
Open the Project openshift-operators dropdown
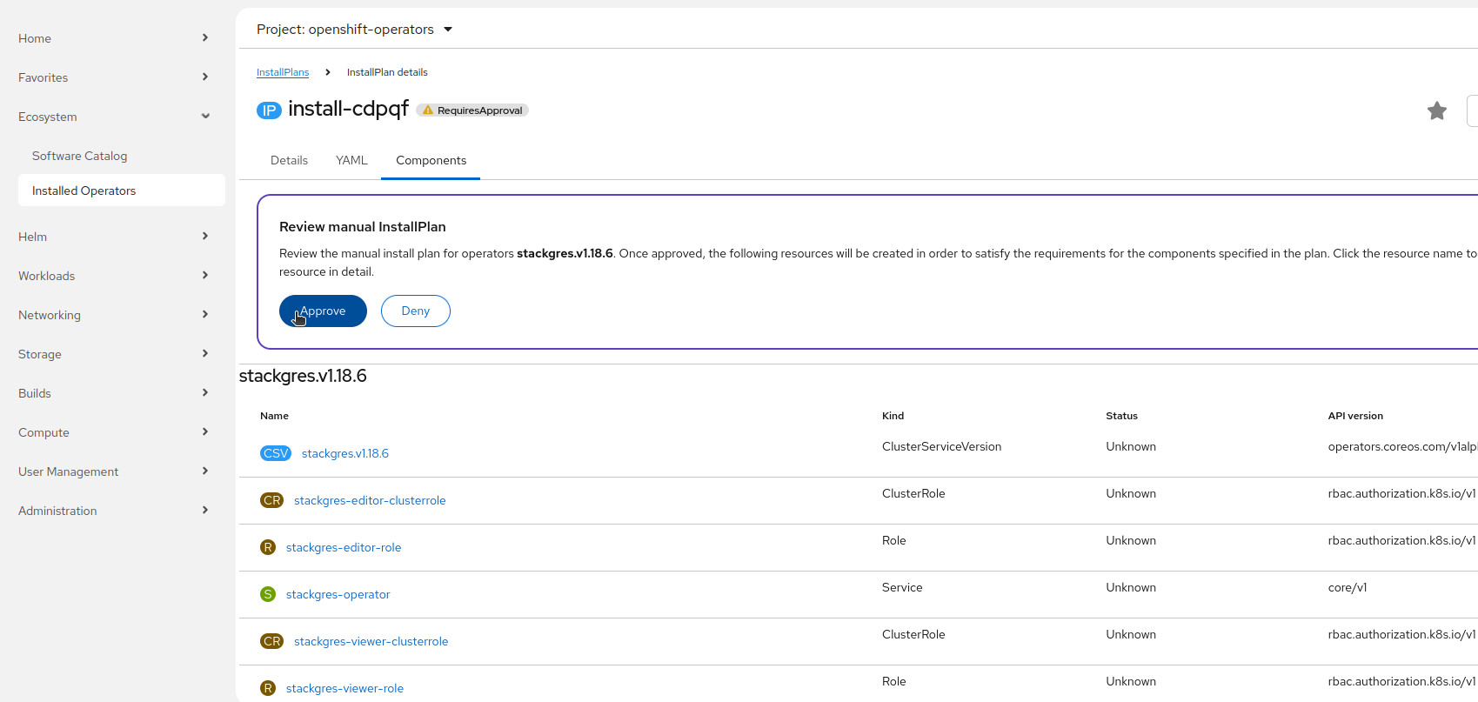coord(355,30)
